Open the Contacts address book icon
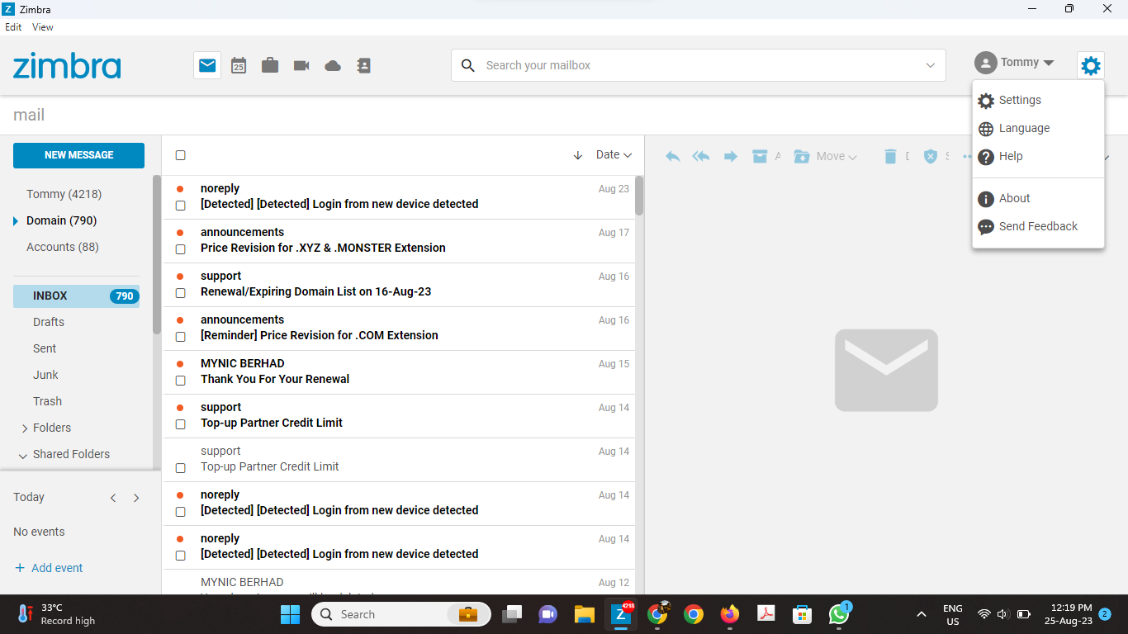This screenshot has height=634, width=1128. pyautogui.click(x=363, y=65)
